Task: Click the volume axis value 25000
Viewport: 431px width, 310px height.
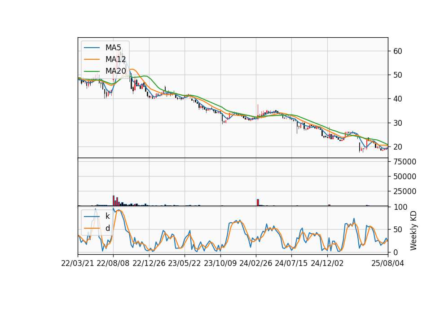Action: click(405, 191)
